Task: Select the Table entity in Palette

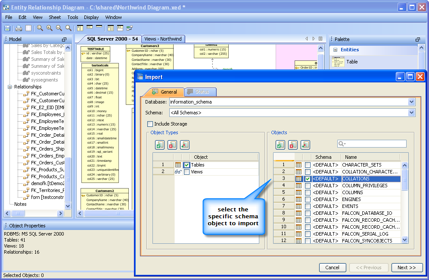Action: point(352,62)
